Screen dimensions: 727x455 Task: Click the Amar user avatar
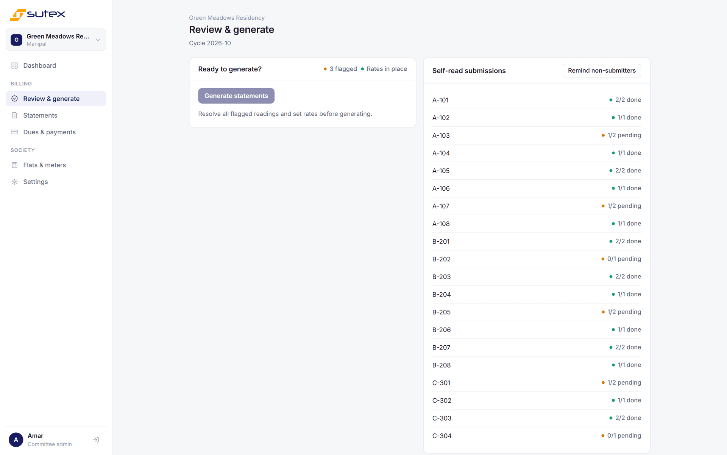(16, 439)
